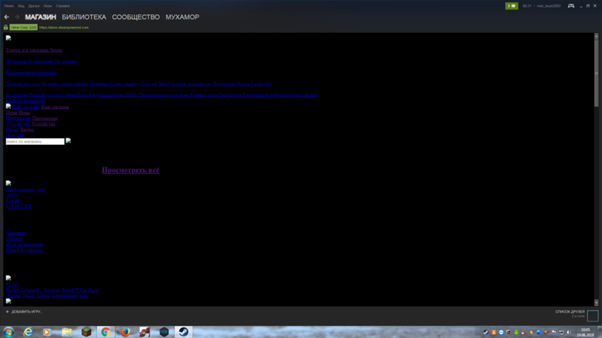
Task: Open the Скоро выйдут link
Action: click(x=125, y=84)
